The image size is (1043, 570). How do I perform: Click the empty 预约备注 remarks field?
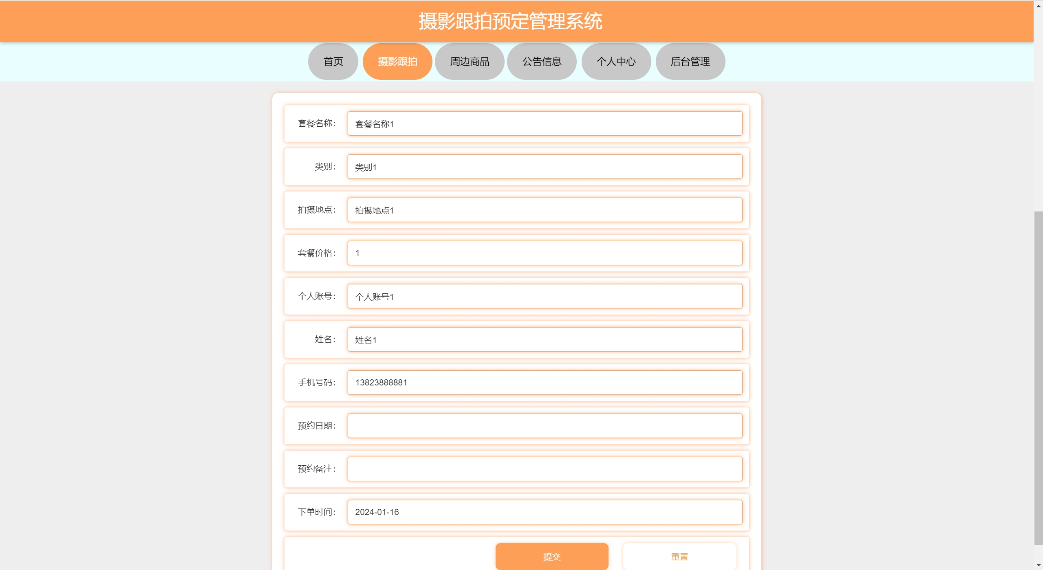pos(545,469)
